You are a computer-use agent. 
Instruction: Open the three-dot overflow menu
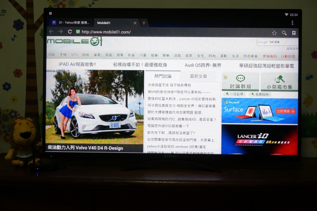point(292,23)
